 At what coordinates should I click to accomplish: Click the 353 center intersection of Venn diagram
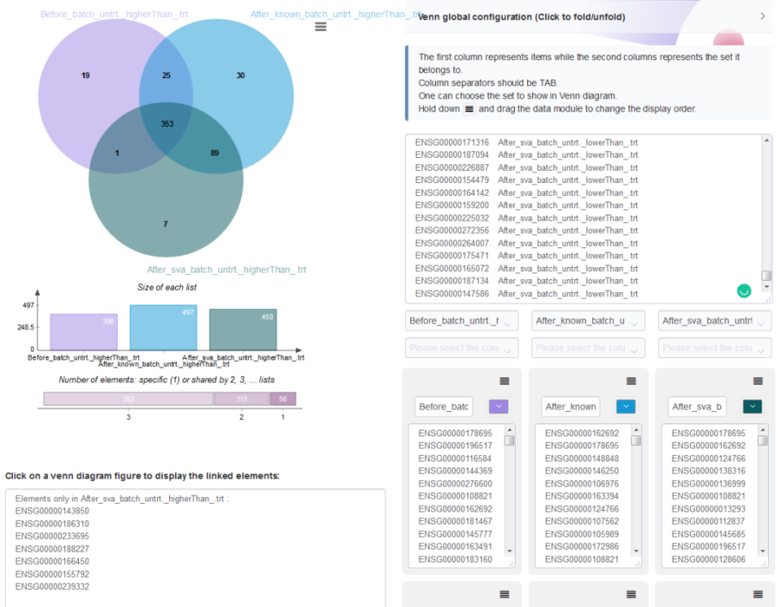[x=167, y=124]
